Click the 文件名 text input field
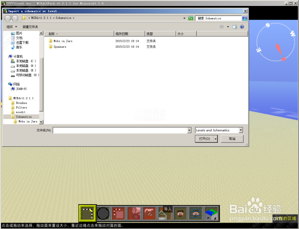This screenshot has height=229, width=299. pos(120,130)
